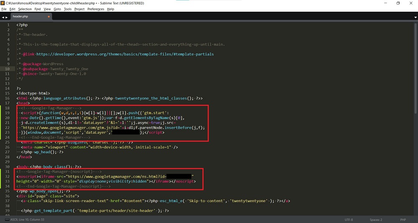
Task: Open the Goto menu
Action: 57,9
